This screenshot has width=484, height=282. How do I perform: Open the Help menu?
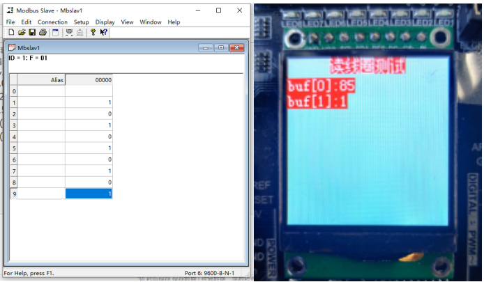[x=174, y=22]
